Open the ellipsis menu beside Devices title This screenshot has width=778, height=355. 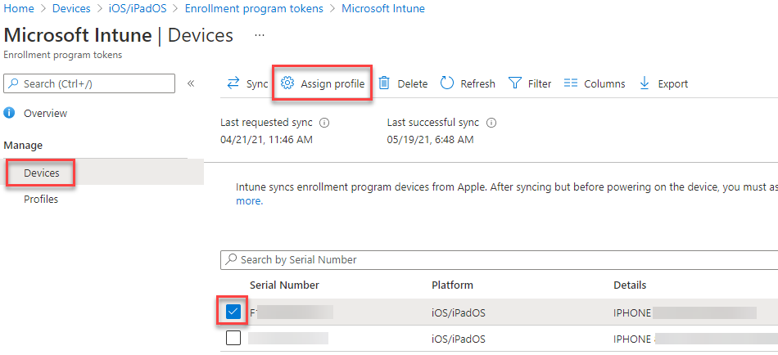click(x=260, y=36)
